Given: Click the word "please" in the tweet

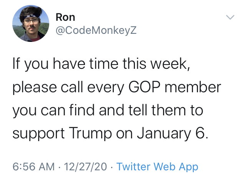Looking at the screenshot, I should 35,88.
